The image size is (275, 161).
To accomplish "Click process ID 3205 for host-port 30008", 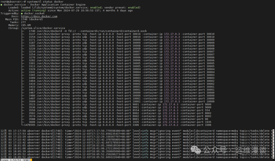I will click(x=32, y=46).
